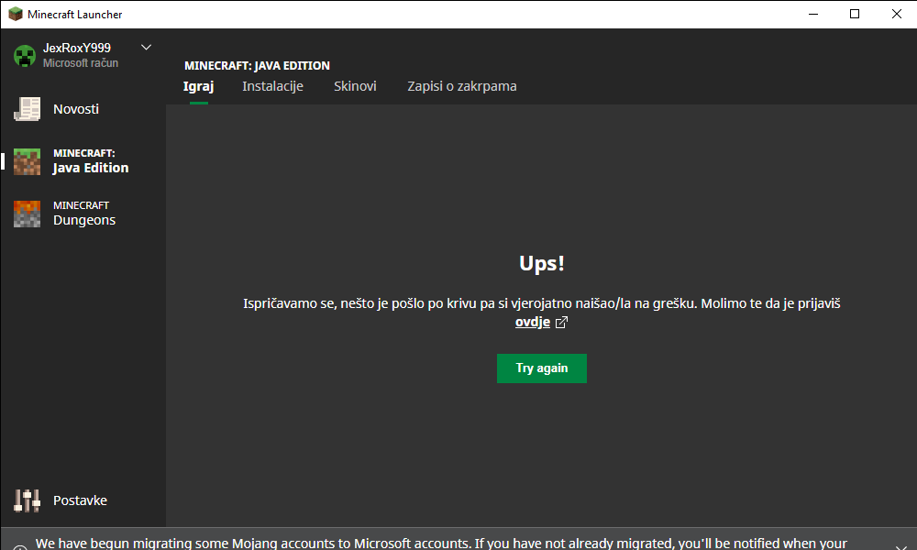
Task: Maximize the Minecraft Launcher window
Action: 855,14
